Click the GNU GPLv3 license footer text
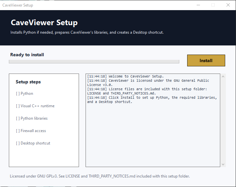 100,176
